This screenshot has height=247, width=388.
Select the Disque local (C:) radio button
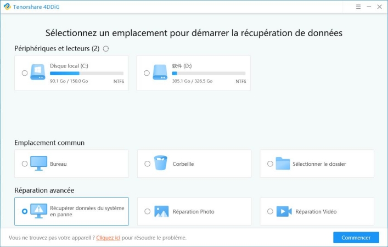point(25,73)
